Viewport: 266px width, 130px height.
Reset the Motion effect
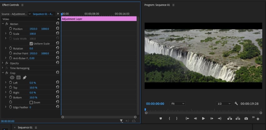pos(58,23)
